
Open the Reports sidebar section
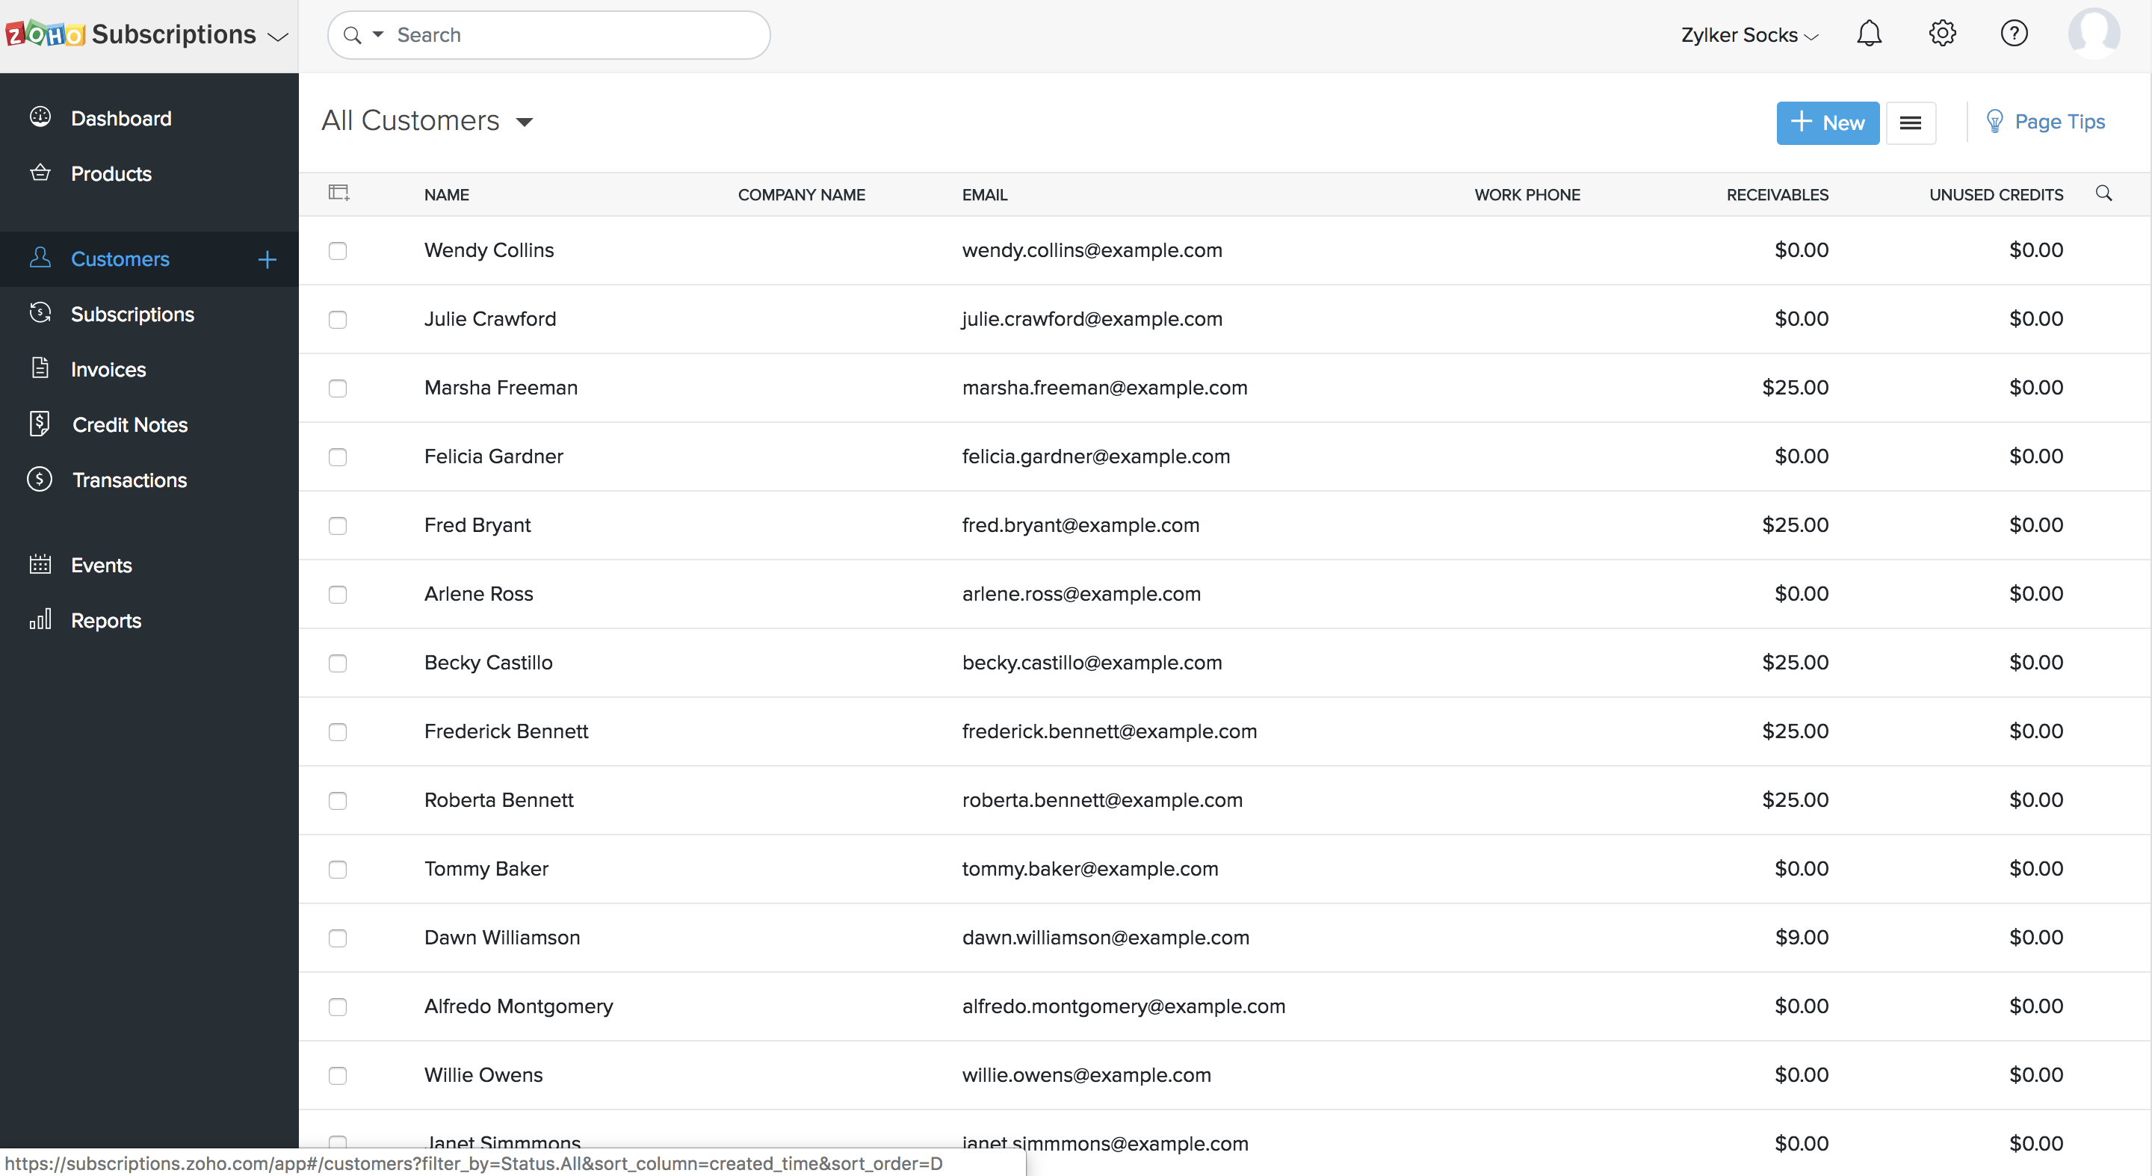pos(105,621)
